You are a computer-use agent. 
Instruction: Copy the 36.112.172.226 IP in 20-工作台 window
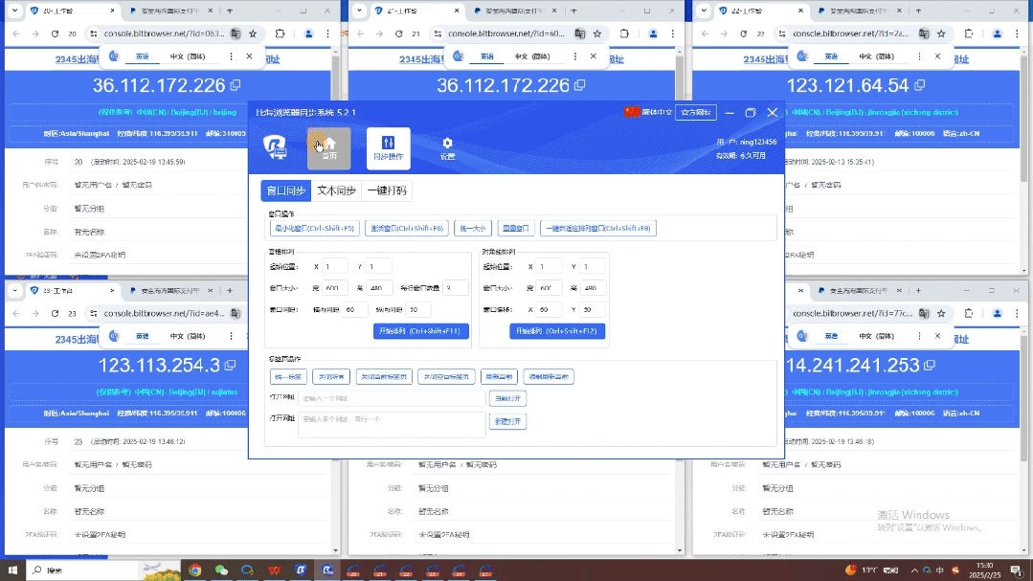(x=236, y=85)
